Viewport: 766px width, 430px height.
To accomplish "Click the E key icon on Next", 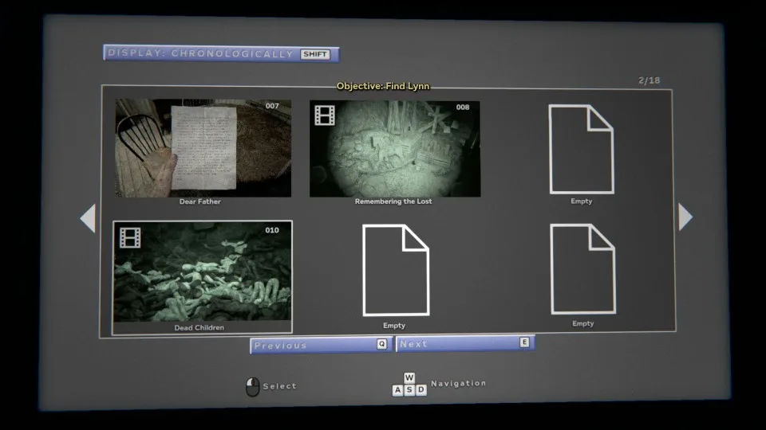I will point(525,342).
